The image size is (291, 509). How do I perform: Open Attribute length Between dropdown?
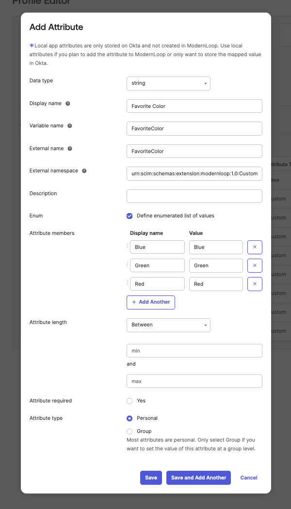[168, 325]
